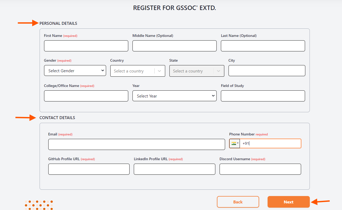The height and width of the screenshot is (210, 342).
Task: Click the Next button
Action: coord(288,202)
